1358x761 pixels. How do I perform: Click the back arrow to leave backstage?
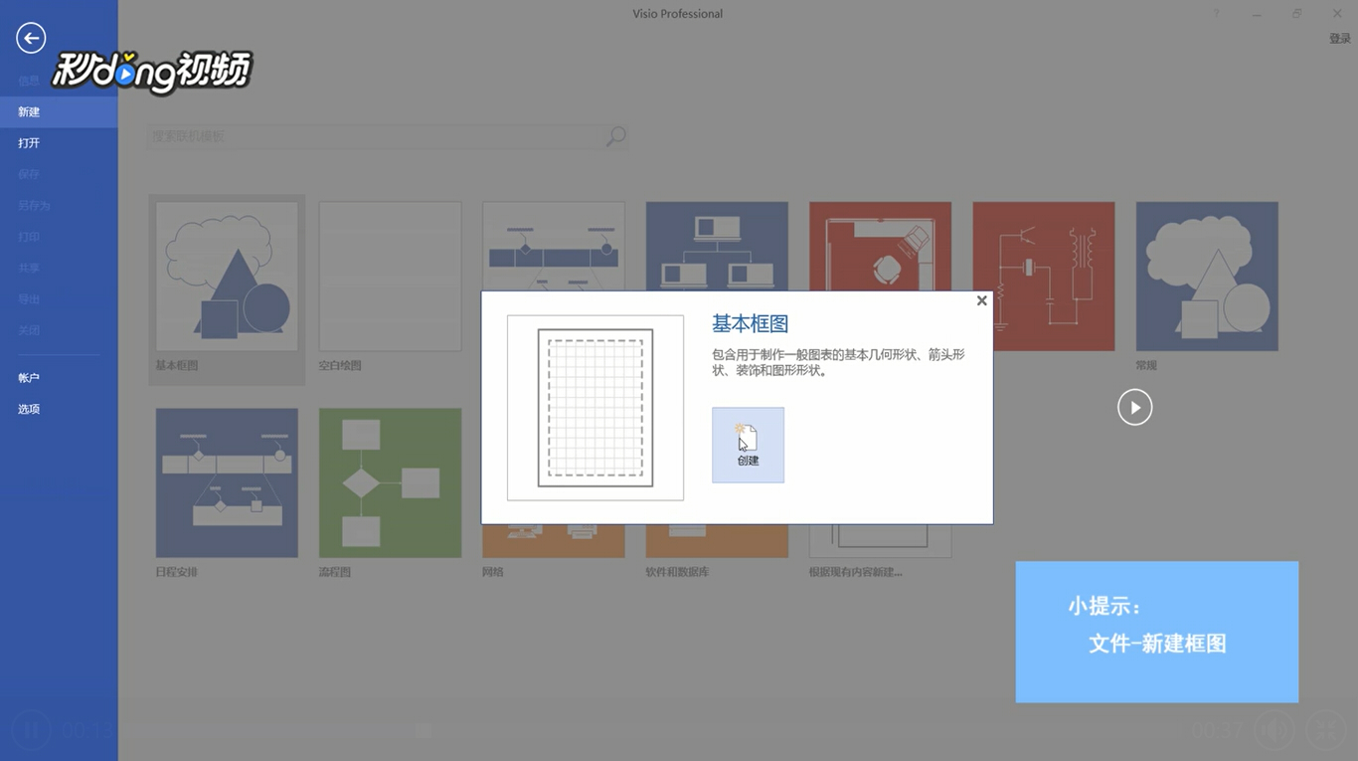(x=31, y=38)
